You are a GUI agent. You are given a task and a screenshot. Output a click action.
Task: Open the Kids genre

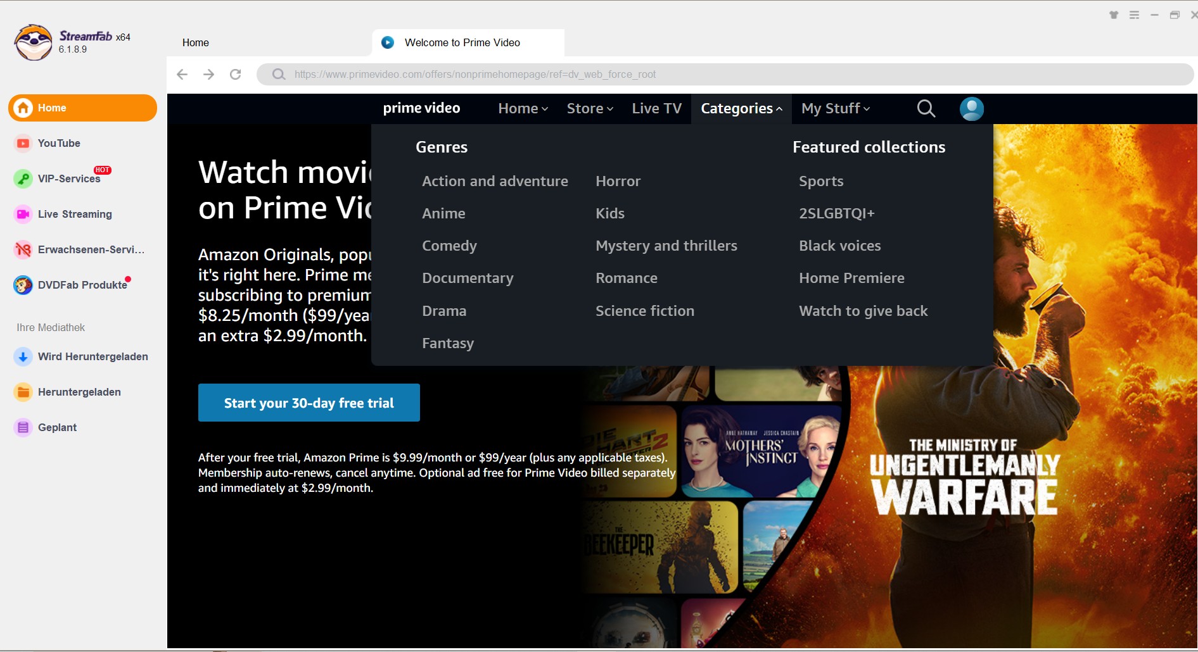coord(610,213)
